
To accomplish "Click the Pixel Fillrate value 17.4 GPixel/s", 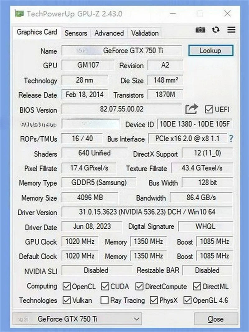I will coord(89,168).
